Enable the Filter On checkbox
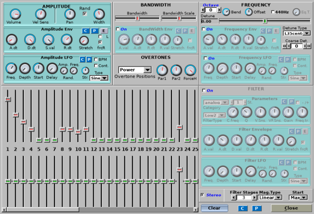This screenshot has height=214, width=314. (x=204, y=90)
